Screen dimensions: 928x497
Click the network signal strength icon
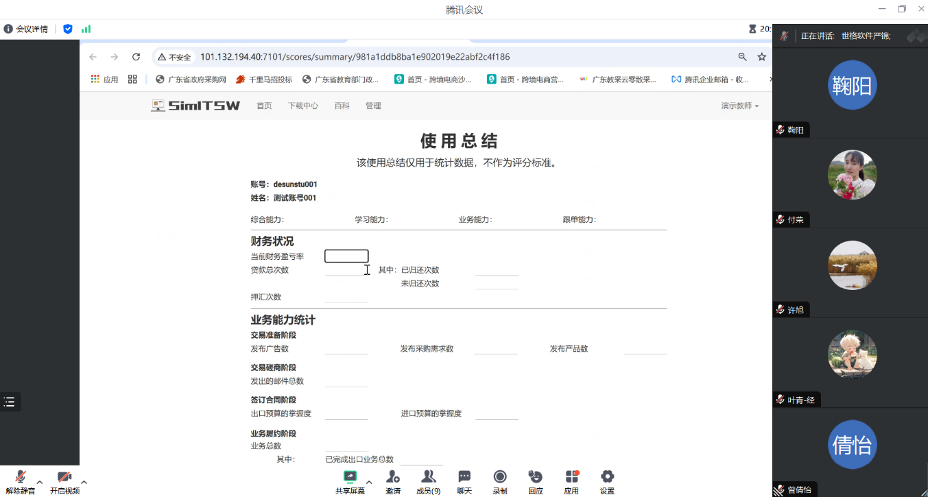[86, 29]
